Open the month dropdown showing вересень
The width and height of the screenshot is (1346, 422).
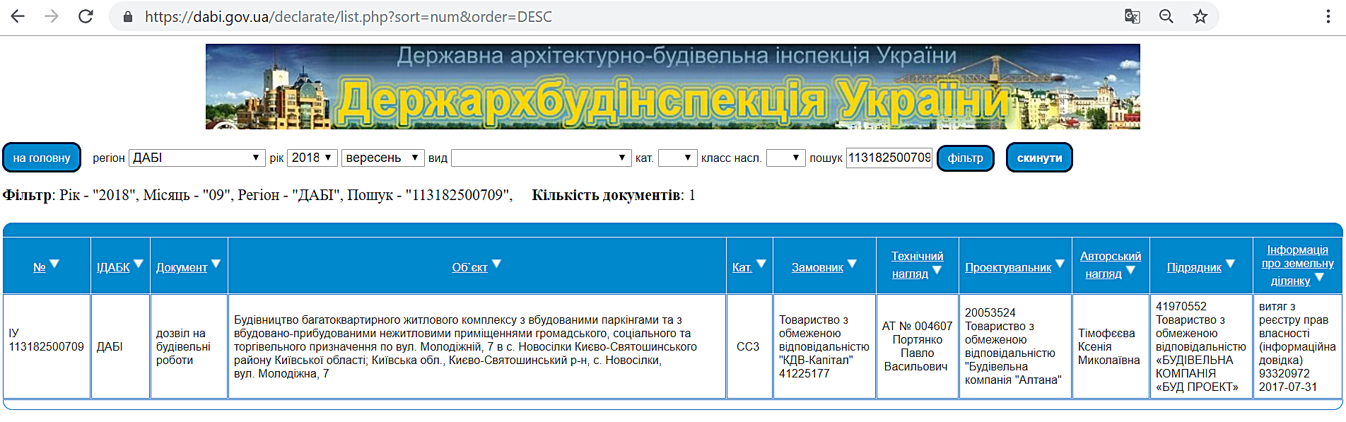(x=382, y=158)
